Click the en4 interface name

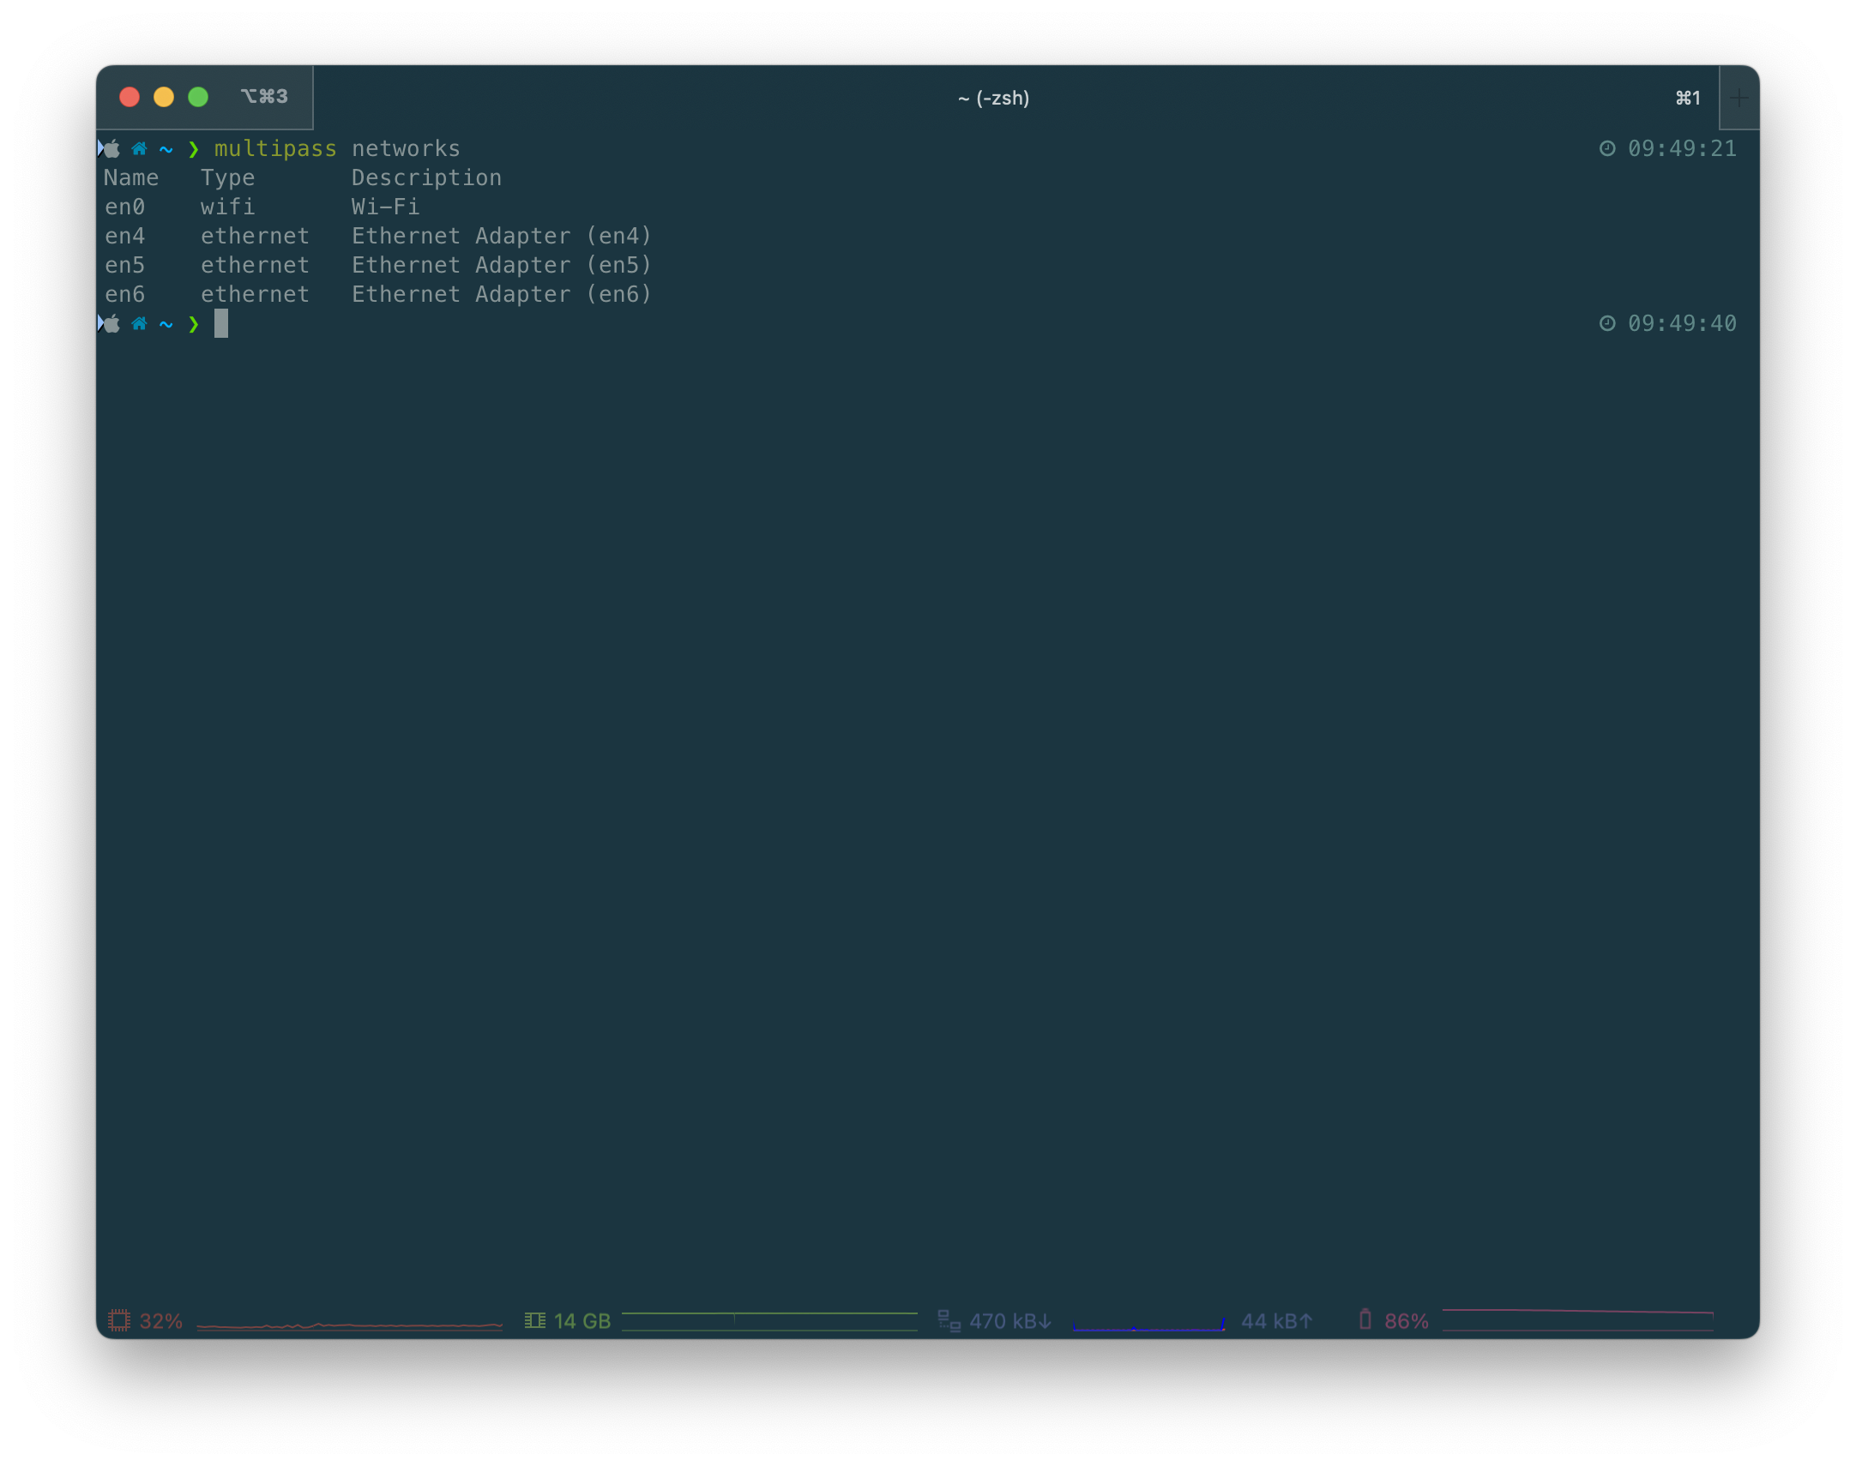pyautogui.click(x=124, y=236)
